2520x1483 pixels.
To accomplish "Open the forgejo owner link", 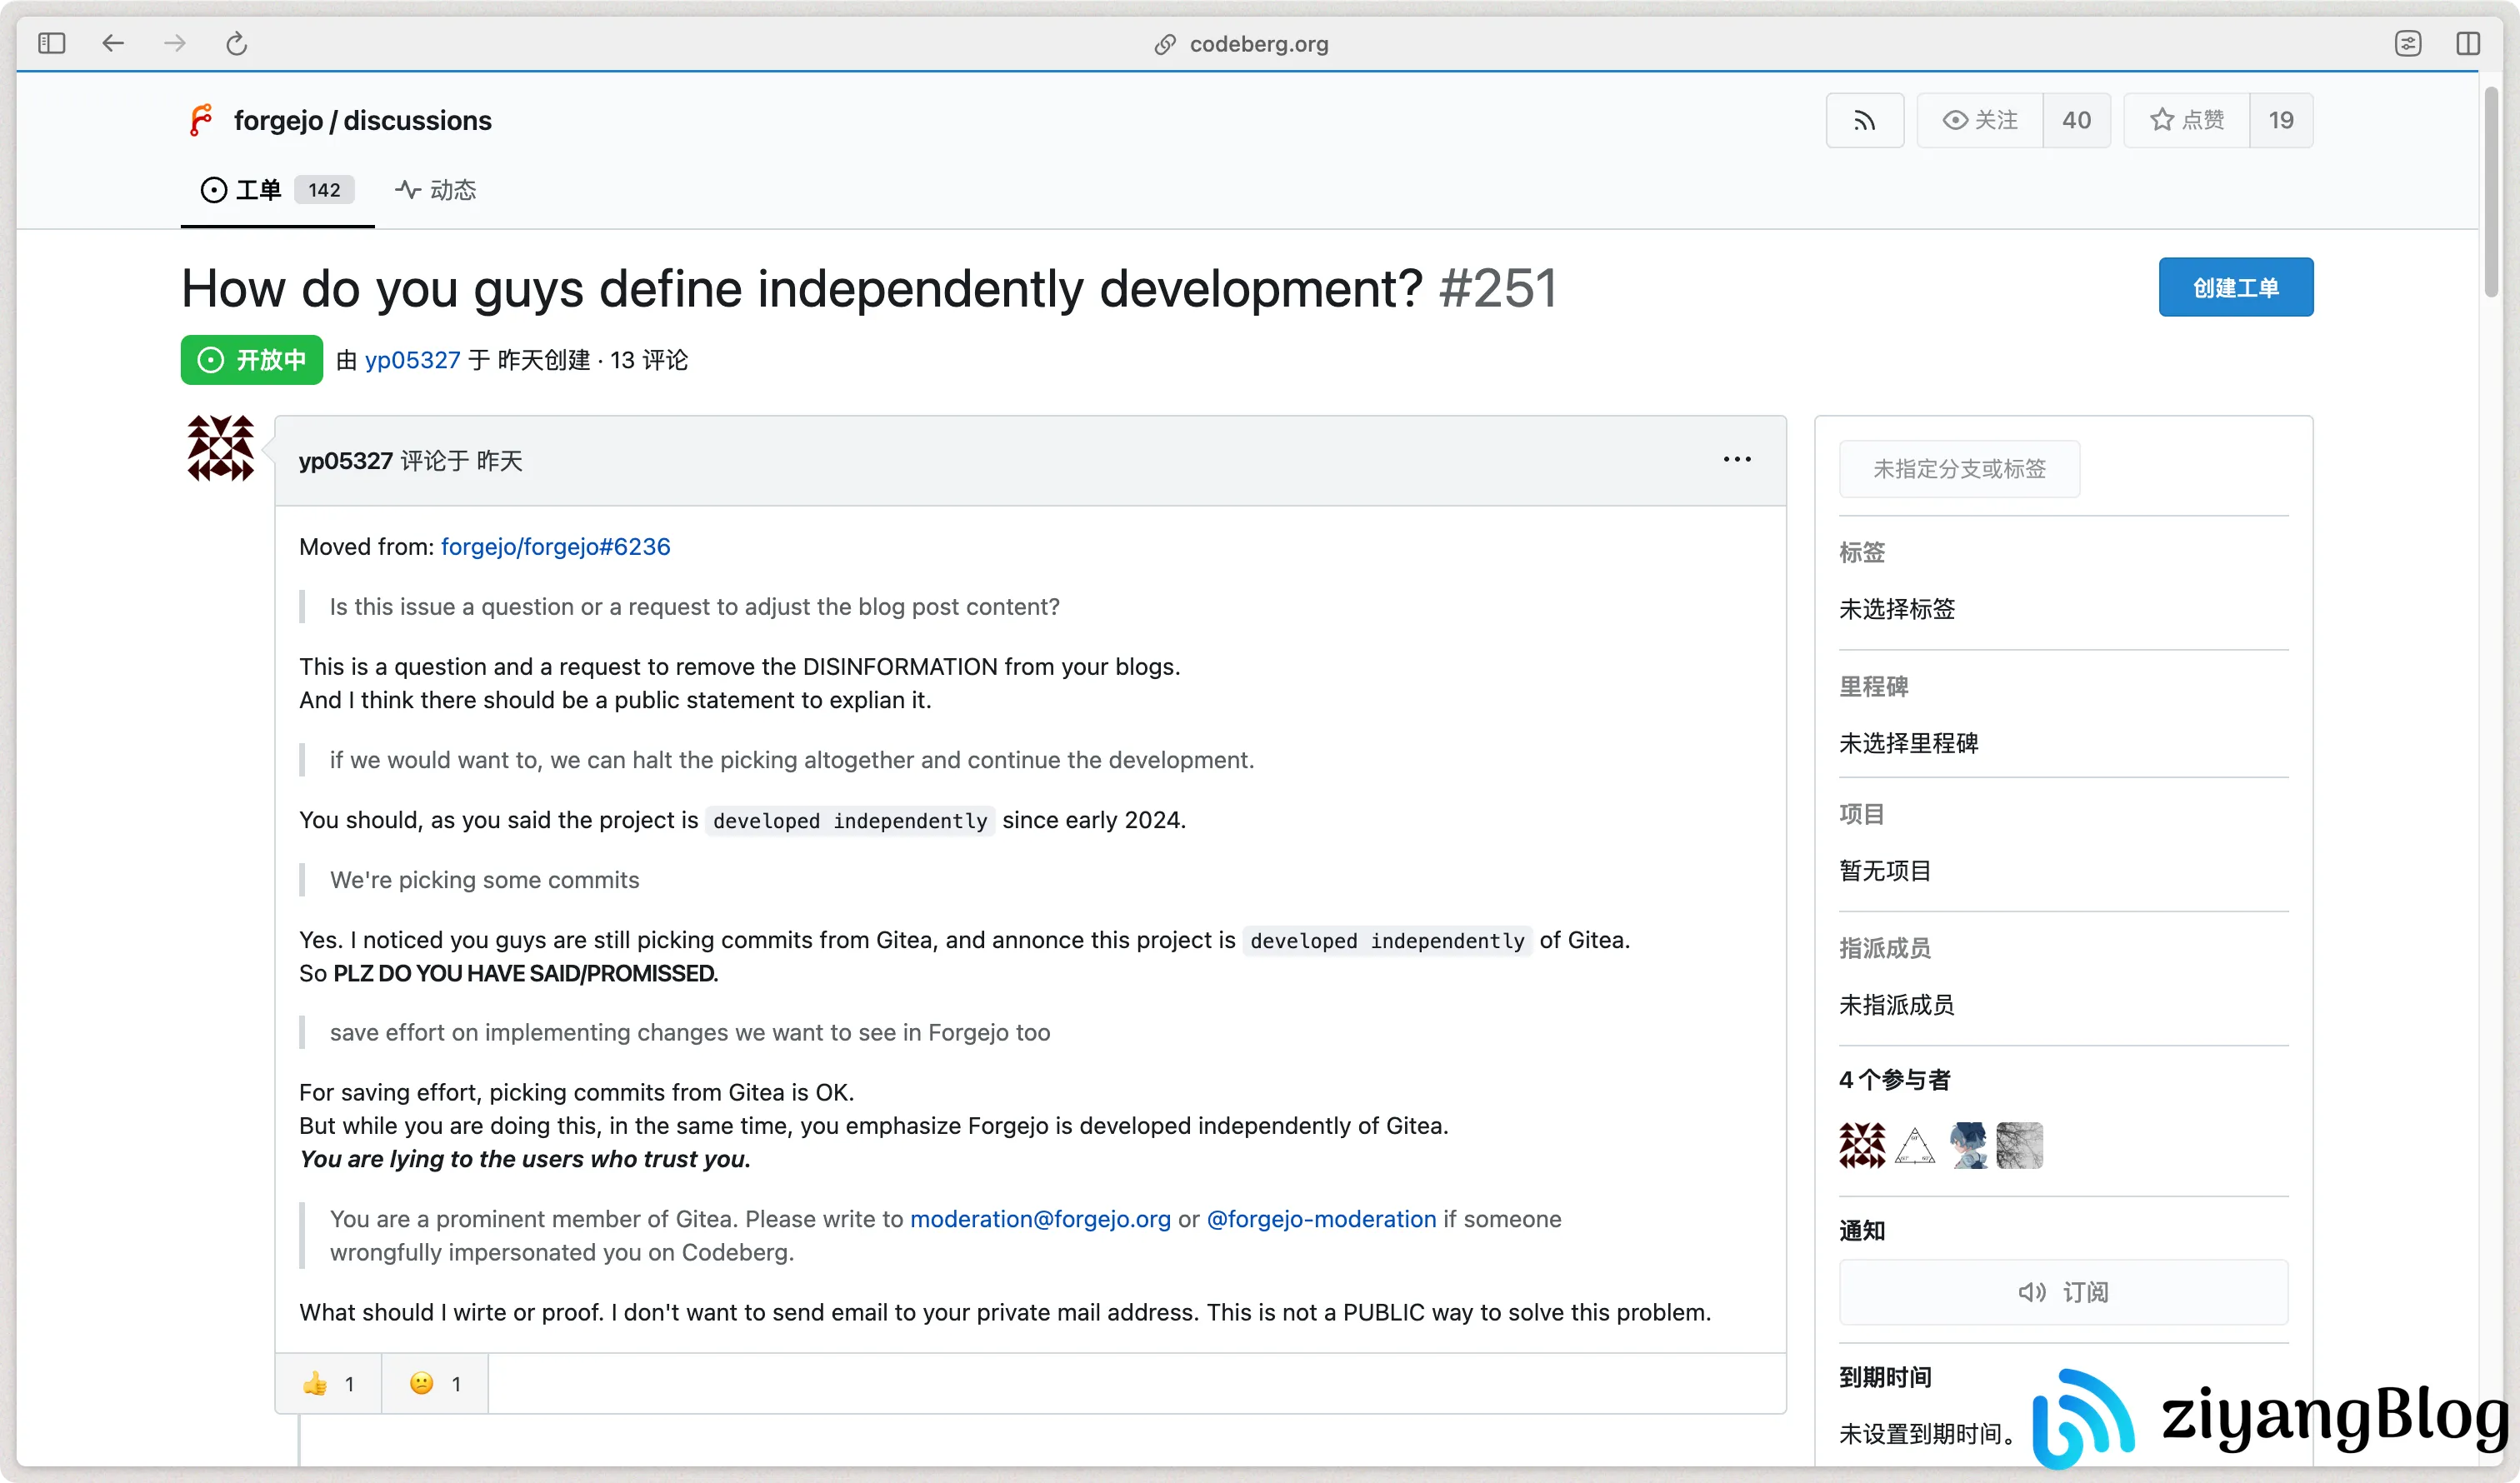I will (278, 120).
